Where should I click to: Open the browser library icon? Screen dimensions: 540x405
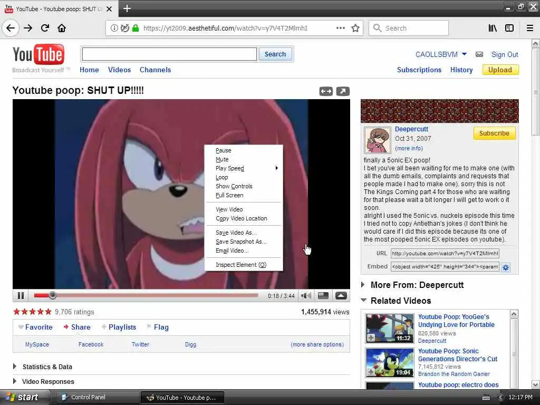493,28
